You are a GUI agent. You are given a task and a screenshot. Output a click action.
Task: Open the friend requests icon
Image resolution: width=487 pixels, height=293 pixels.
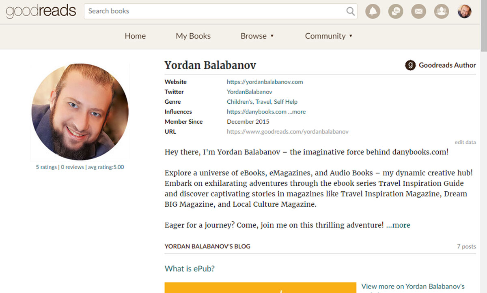(441, 11)
